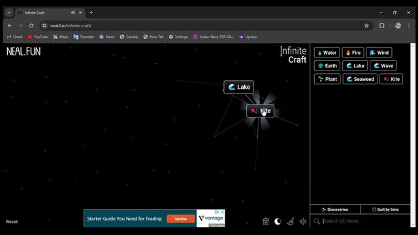Open the Indian Navy SSR bookmark

(x=214, y=37)
